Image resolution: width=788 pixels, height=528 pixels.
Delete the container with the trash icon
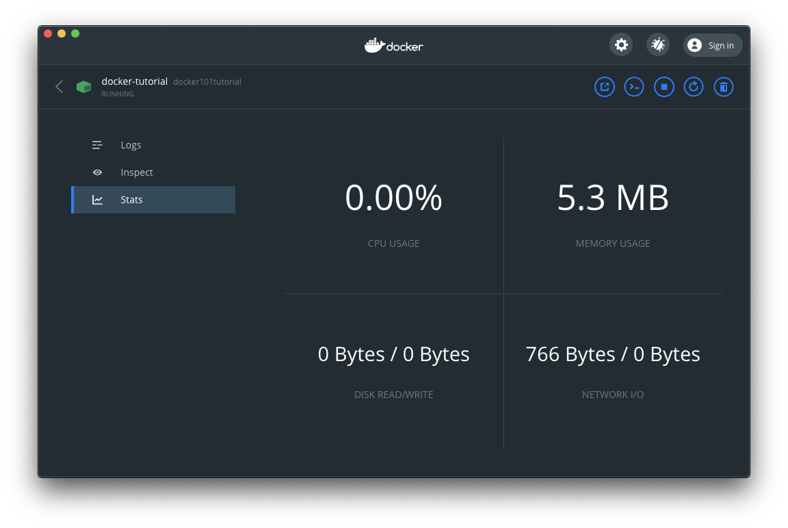point(724,87)
